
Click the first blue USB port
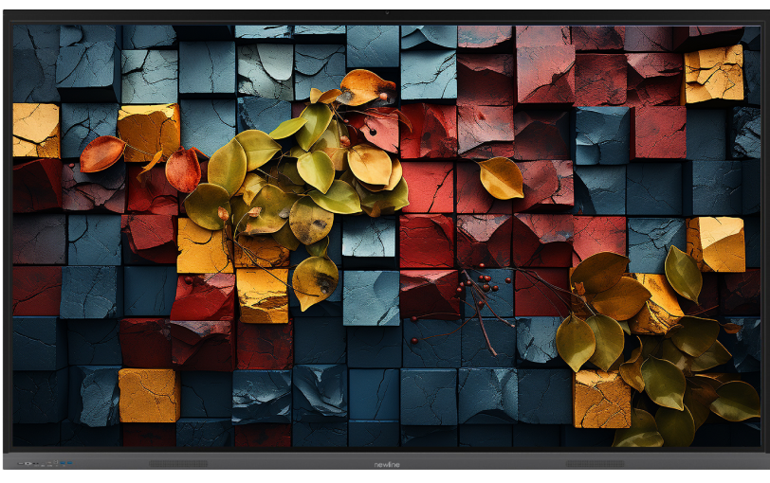coord(63,463)
